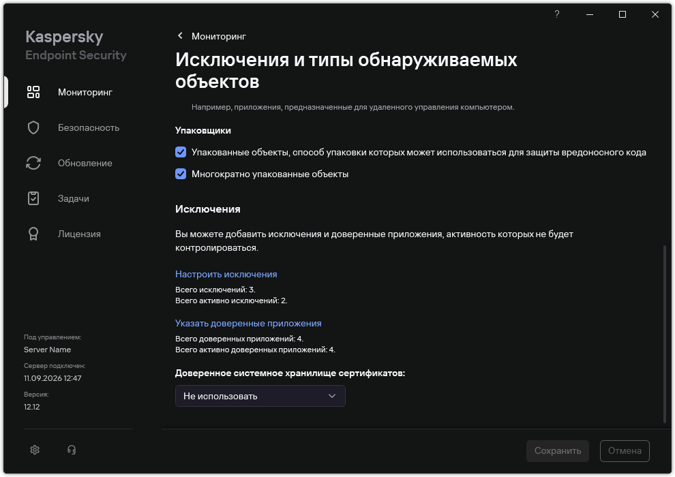Screen dimensions: 675x477
Task: Open help with the question mark icon
Action: coord(557,14)
